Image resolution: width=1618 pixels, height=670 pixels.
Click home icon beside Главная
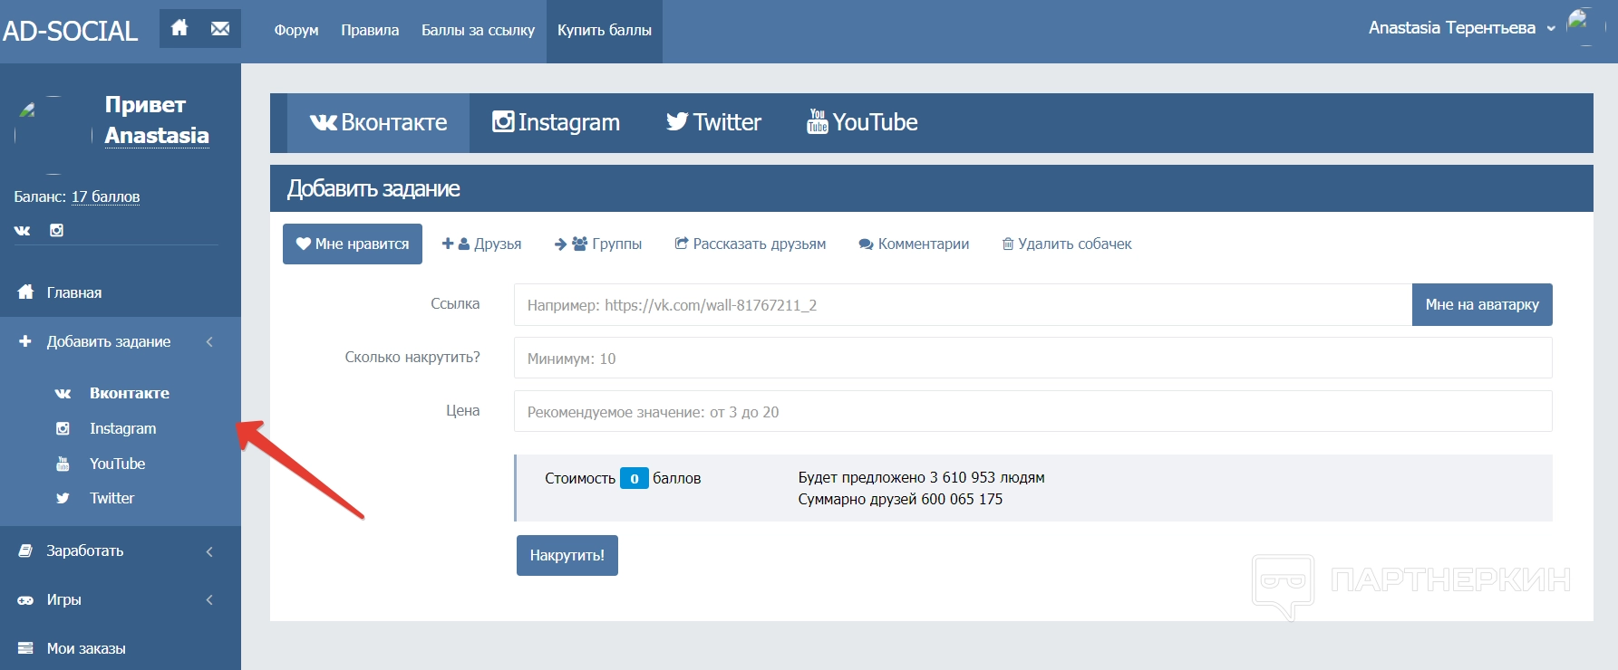click(25, 292)
